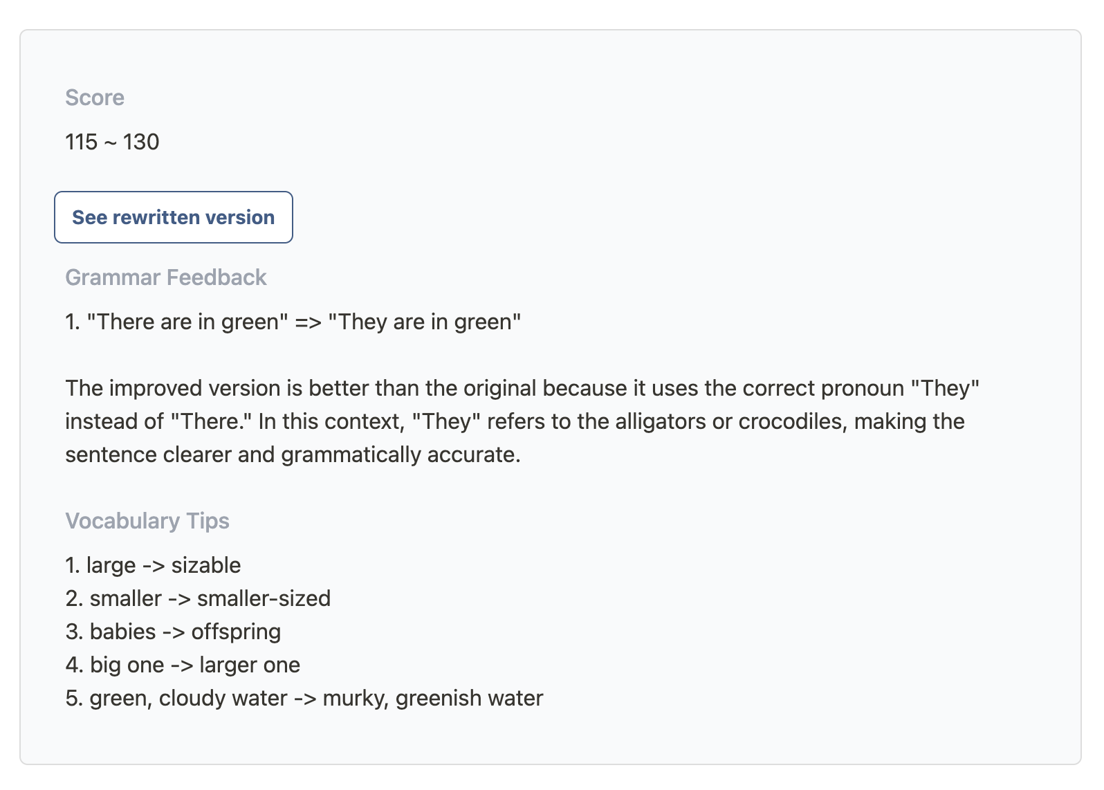This screenshot has height=790, width=1104.
Task: Click the phrase "smaller-sized" in tip two
Action: (x=264, y=598)
